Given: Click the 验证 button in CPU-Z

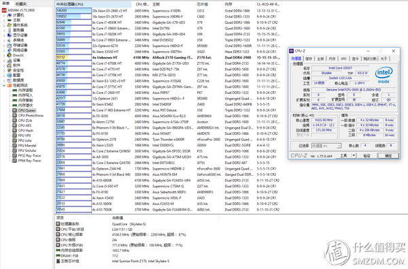Looking at the screenshot, I should click(x=367, y=156).
